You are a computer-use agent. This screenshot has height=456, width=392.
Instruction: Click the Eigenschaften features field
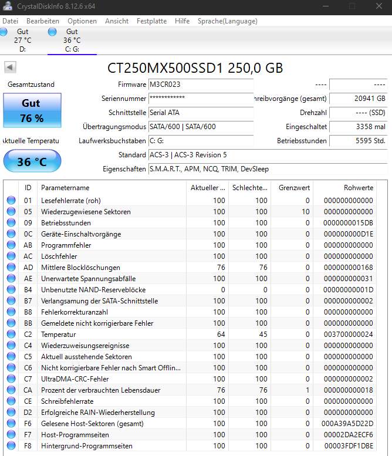268,169
